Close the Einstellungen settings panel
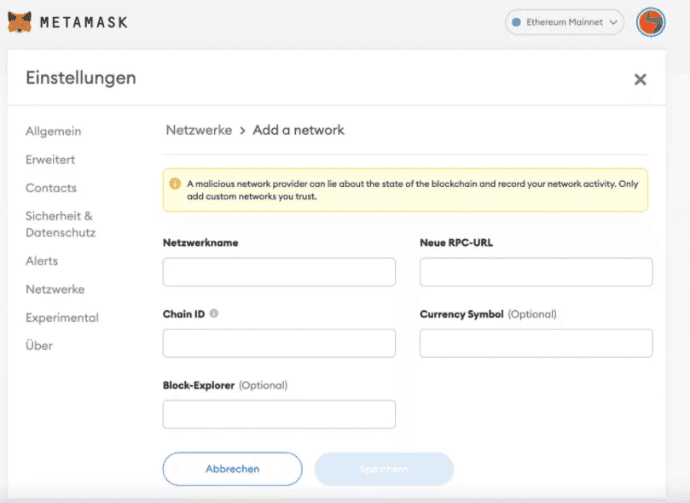The width and height of the screenshot is (690, 503). (640, 79)
